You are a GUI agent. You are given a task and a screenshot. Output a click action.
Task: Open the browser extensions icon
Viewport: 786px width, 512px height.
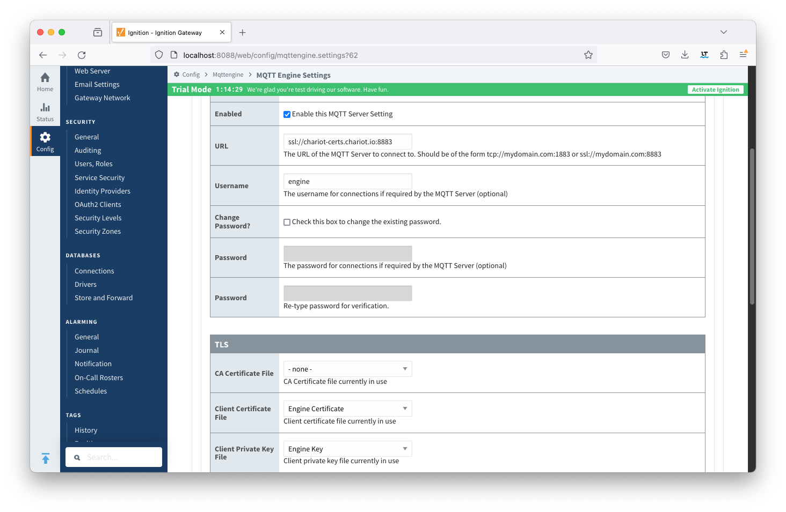tap(724, 55)
